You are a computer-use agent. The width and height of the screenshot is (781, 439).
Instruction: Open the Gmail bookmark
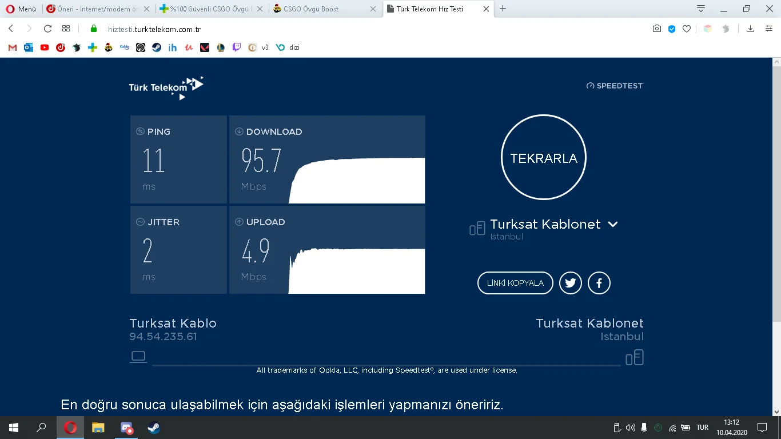(11, 47)
